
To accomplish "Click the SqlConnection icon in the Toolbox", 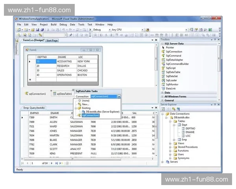I will click(x=163, y=52).
